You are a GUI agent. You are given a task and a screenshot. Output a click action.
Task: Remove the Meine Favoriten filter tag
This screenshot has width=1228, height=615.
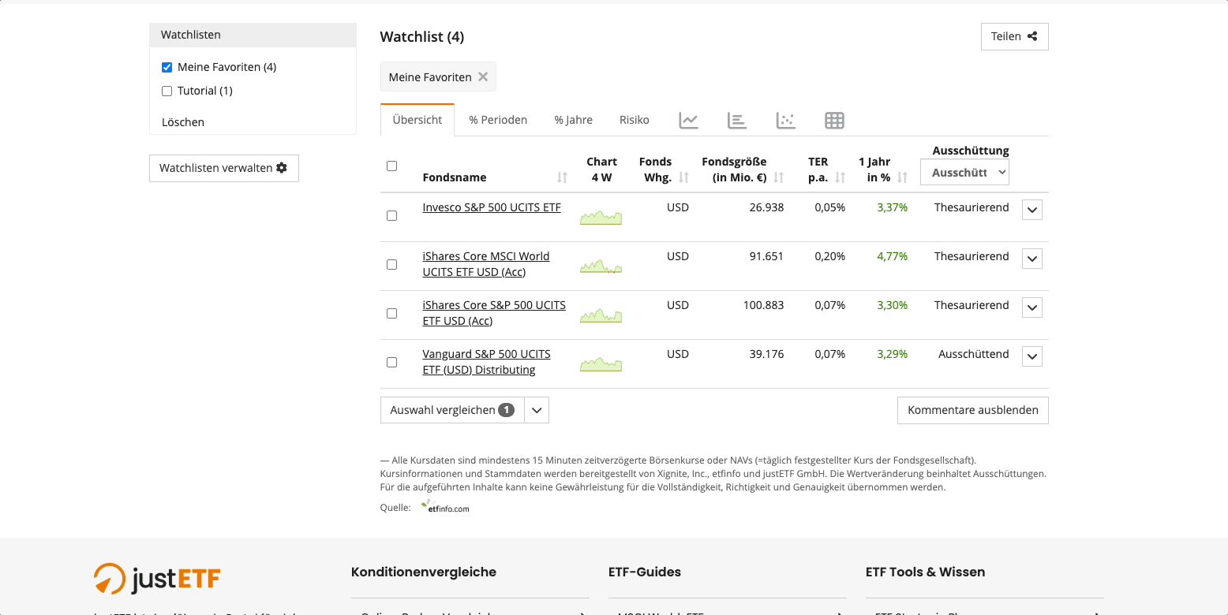coord(483,76)
